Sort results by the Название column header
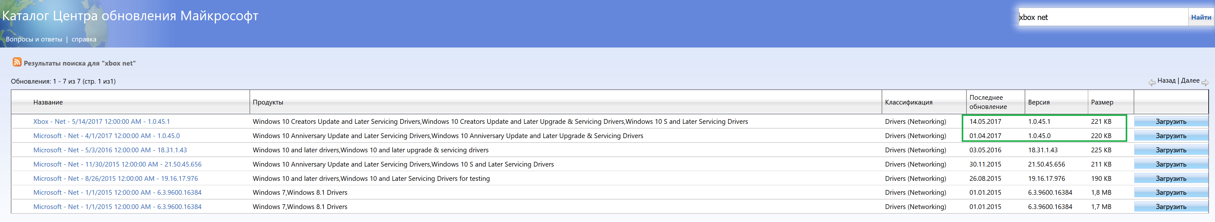Screen dimensions: 1215x222 coord(48,102)
